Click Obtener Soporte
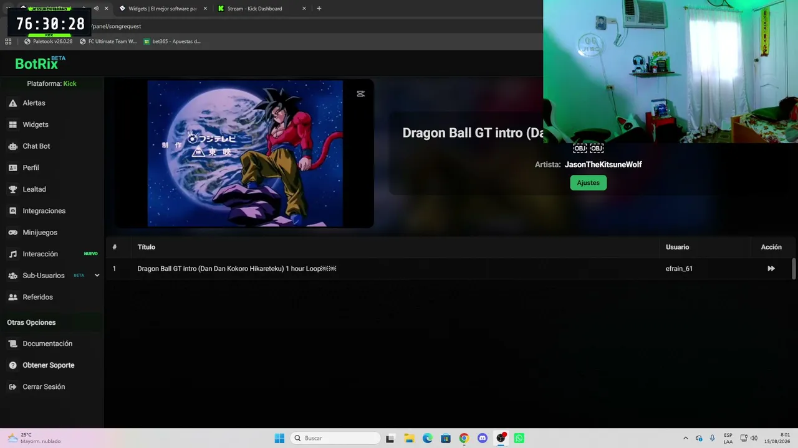 pos(49,365)
